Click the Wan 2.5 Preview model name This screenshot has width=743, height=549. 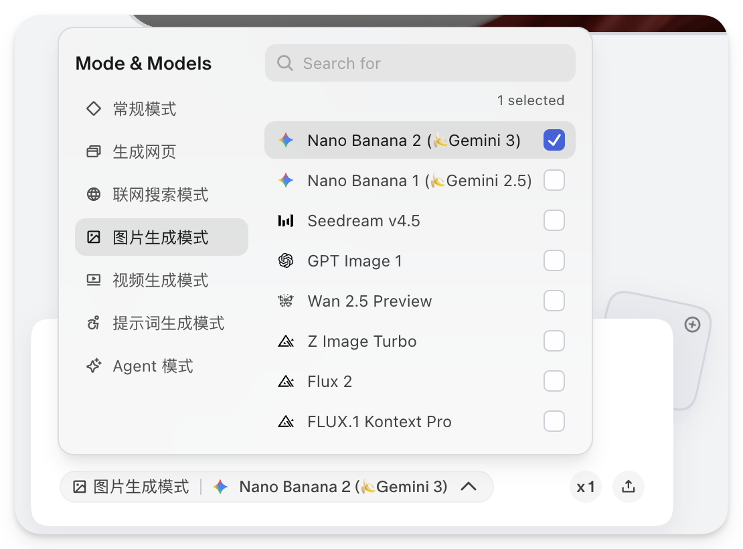pos(369,301)
